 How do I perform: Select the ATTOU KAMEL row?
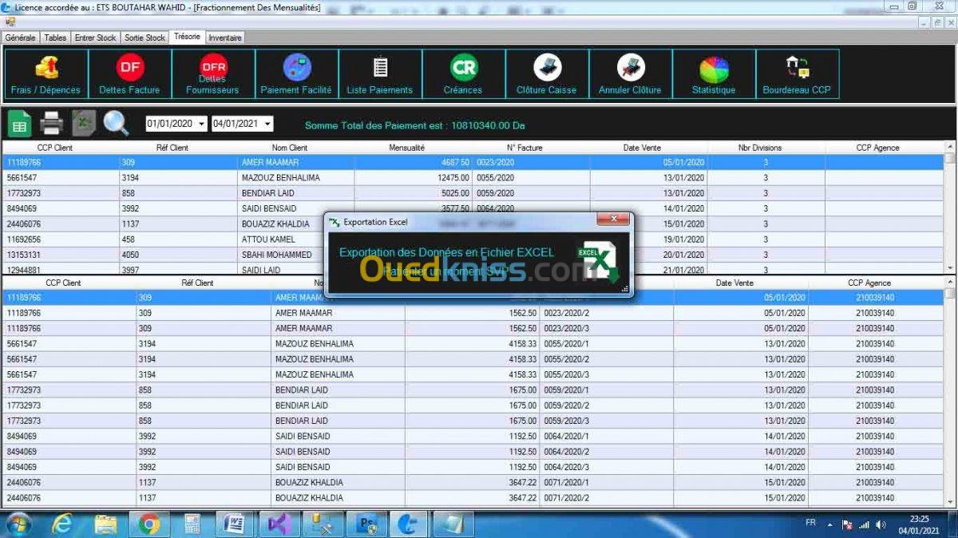coord(473,239)
